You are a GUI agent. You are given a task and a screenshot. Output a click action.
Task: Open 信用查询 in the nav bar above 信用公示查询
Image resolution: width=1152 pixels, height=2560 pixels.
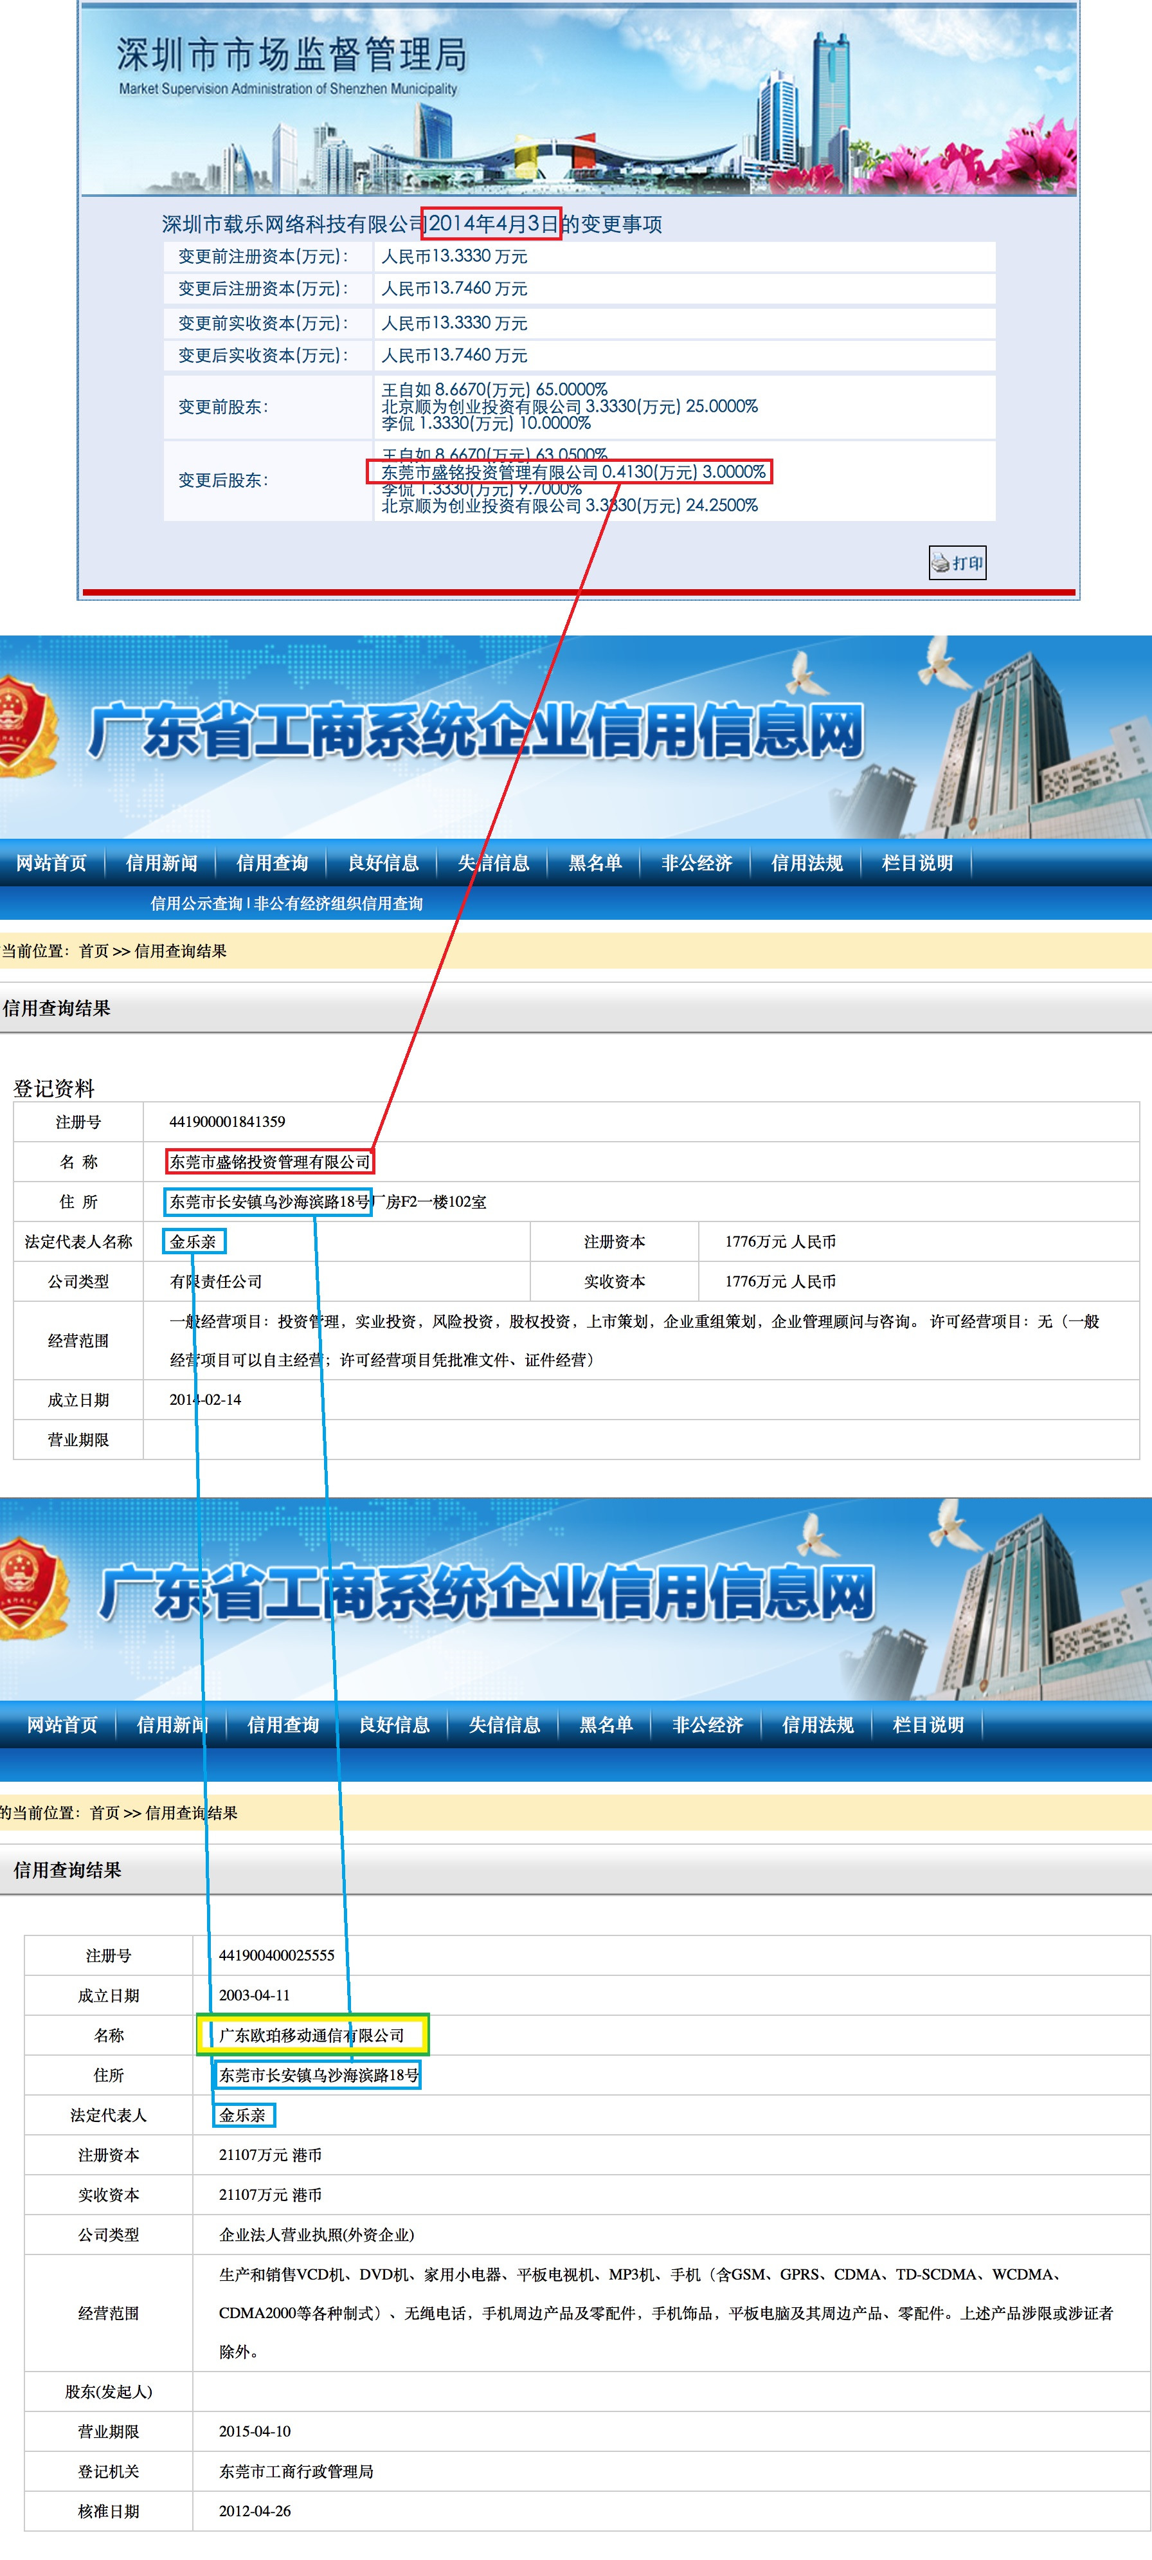tap(272, 863)
